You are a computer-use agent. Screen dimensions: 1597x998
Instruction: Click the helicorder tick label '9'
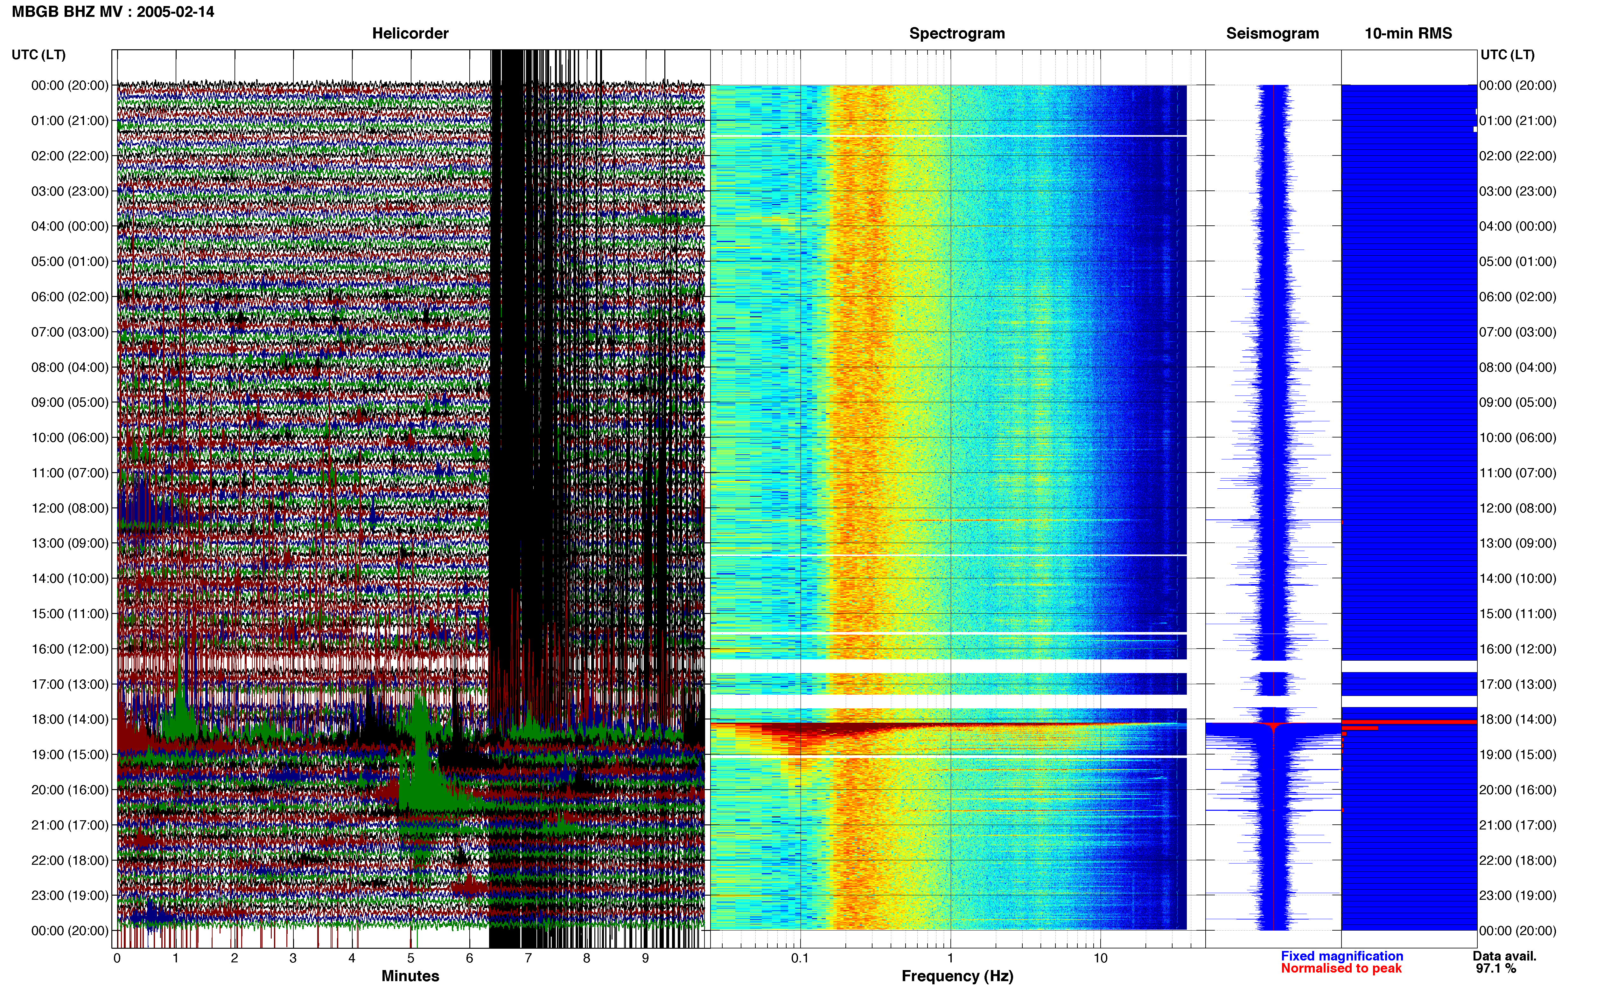645,958
